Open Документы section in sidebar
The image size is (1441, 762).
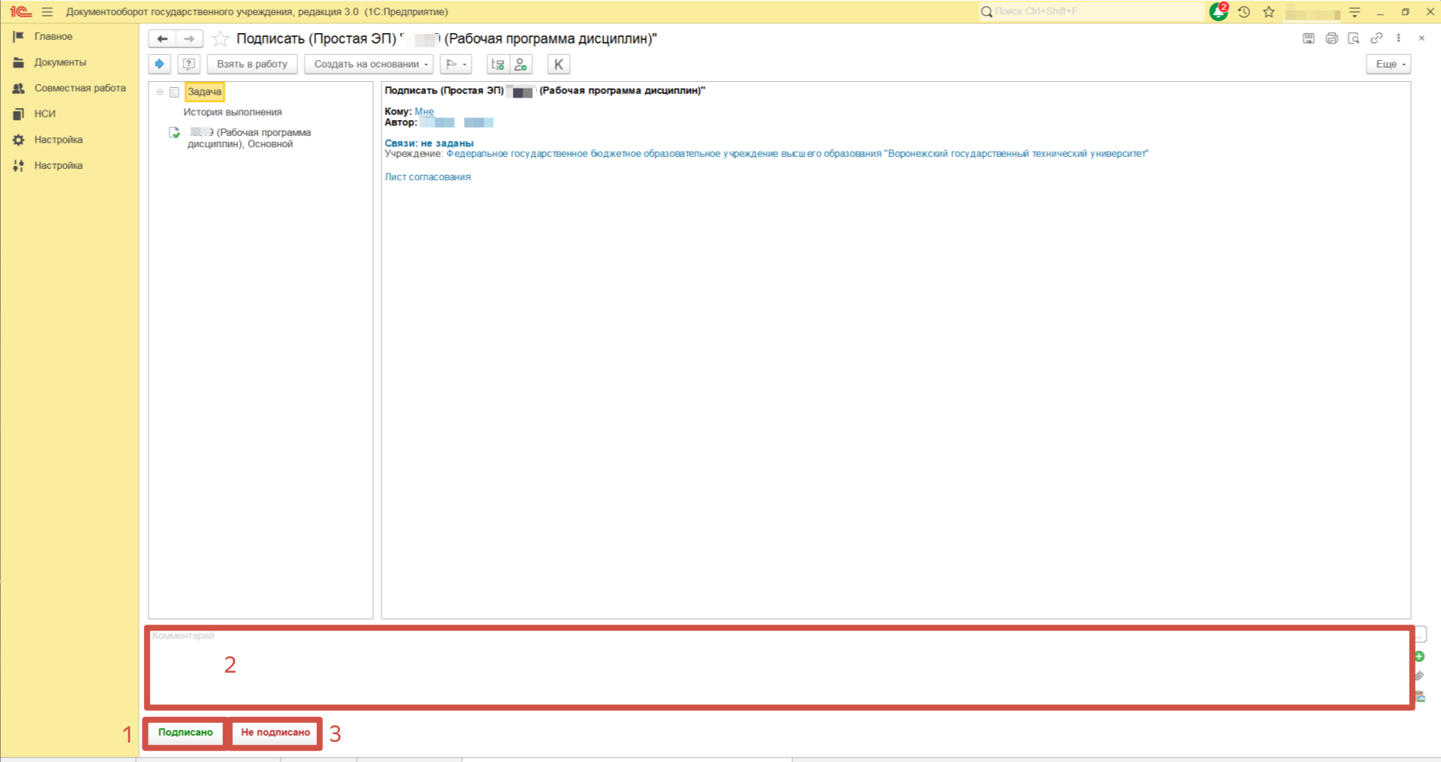[x=60, y=62]
